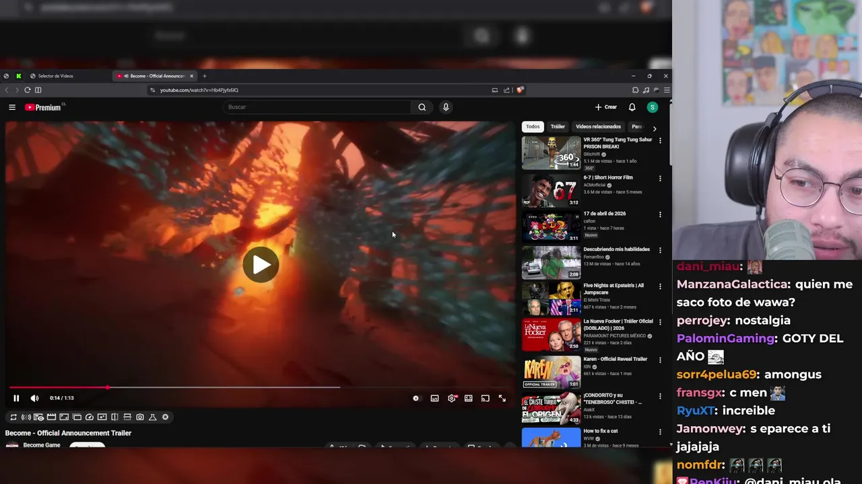
Task: Share this page from the address bar
Action: coord(506,90)
